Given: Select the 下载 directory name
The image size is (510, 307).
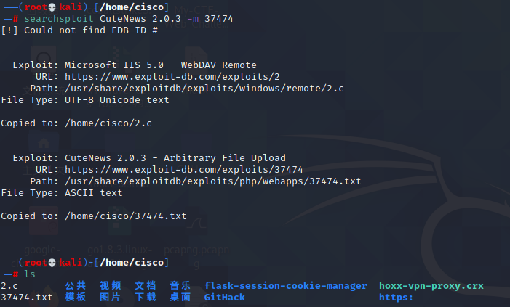Looking at the screenshot, I should [x=146, y=297].
